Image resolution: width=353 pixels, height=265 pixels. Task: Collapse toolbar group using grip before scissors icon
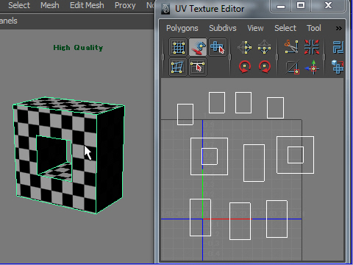click(277, 57)
